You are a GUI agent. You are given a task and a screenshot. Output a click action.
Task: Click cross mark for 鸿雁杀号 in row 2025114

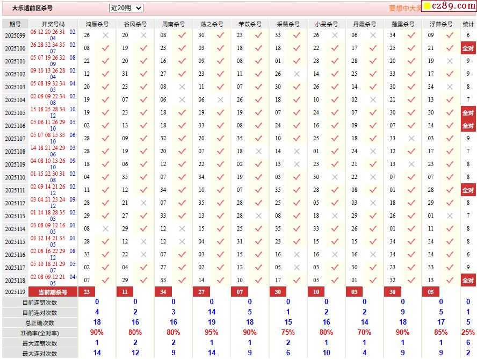pyautogui.click(x=105, y=229)
